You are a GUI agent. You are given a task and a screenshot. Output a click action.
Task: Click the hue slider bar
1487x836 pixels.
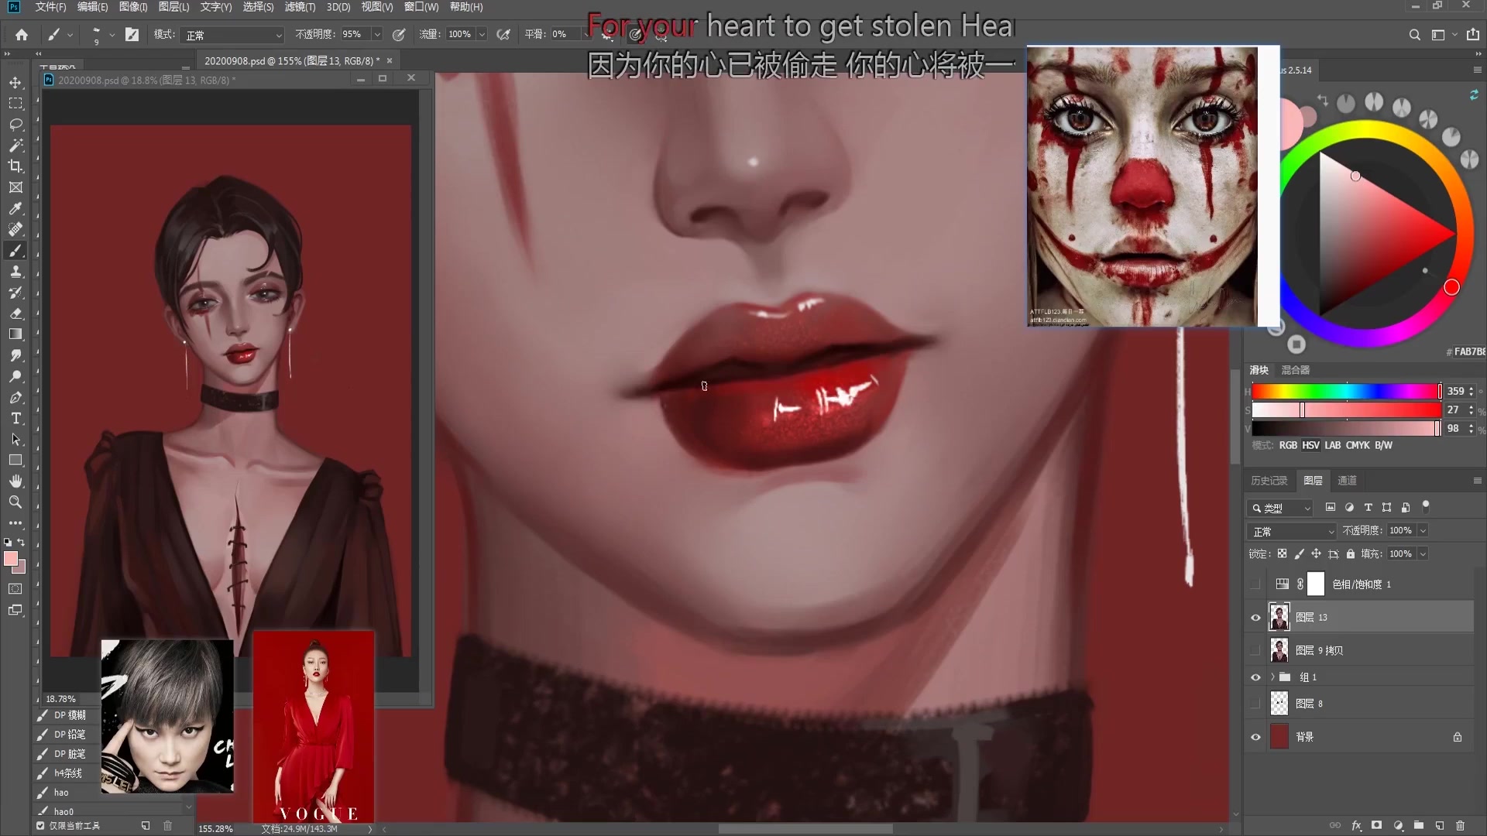(x=1346, y=391)
